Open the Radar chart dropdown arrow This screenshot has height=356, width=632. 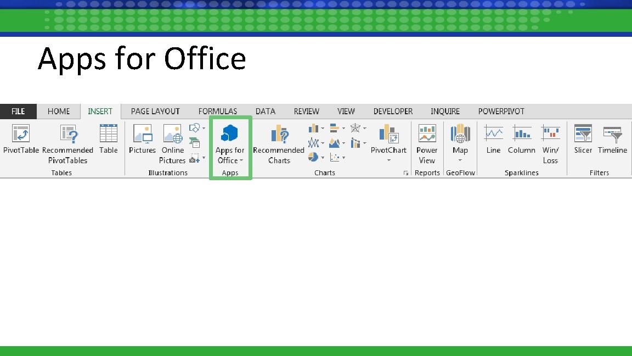tap(364, 129)
